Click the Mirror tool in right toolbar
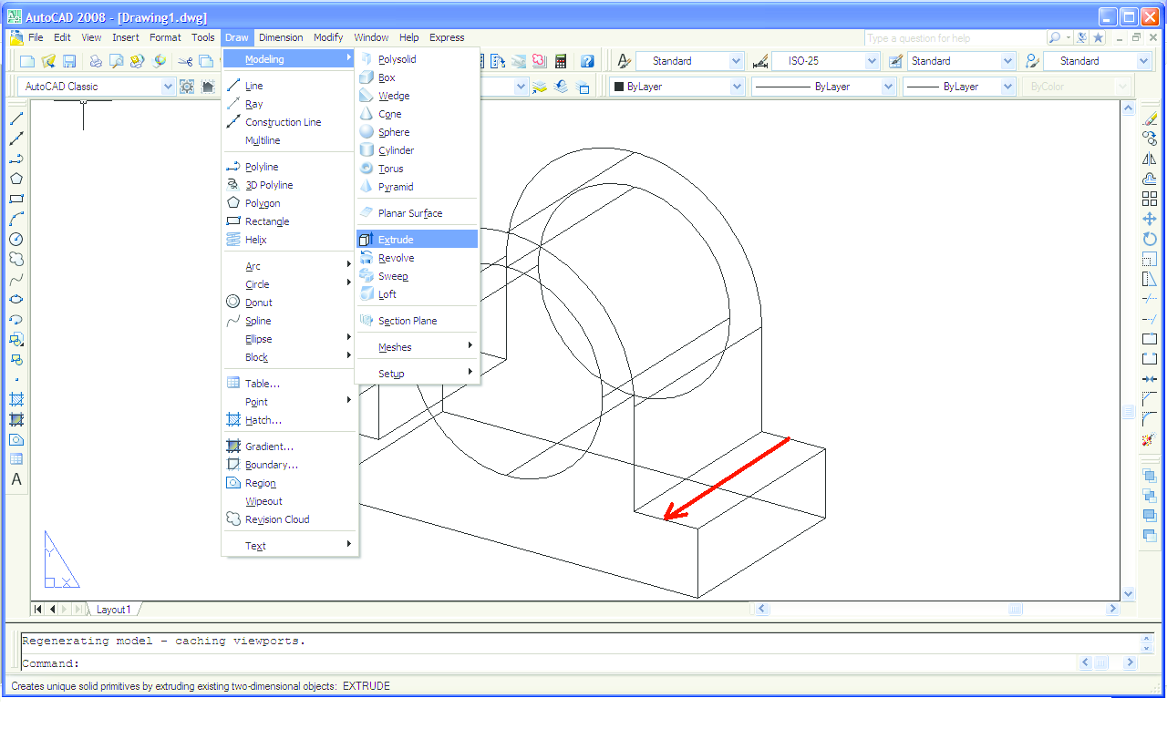 pyautogui.click(x=1150, y=159)
